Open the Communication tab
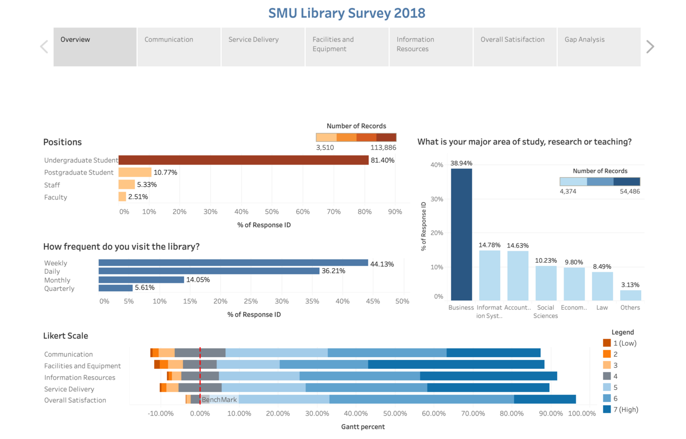This screenshot has width=686, height=439. click(179, 47)
